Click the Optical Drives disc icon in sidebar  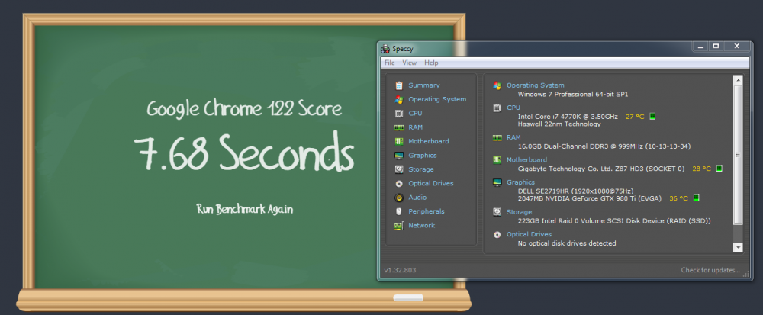point(399,183)
